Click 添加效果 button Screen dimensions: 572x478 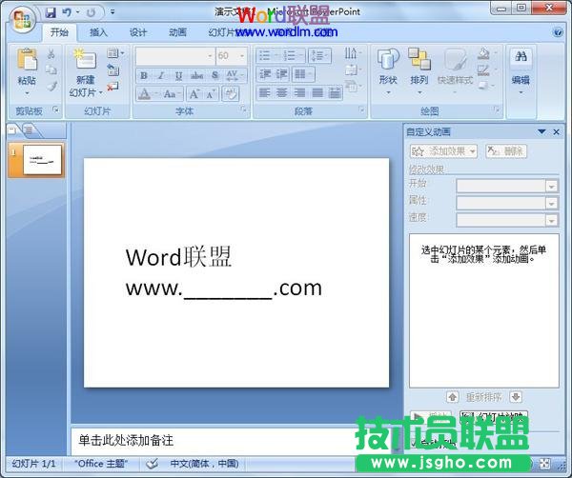[x=443, y=150]
